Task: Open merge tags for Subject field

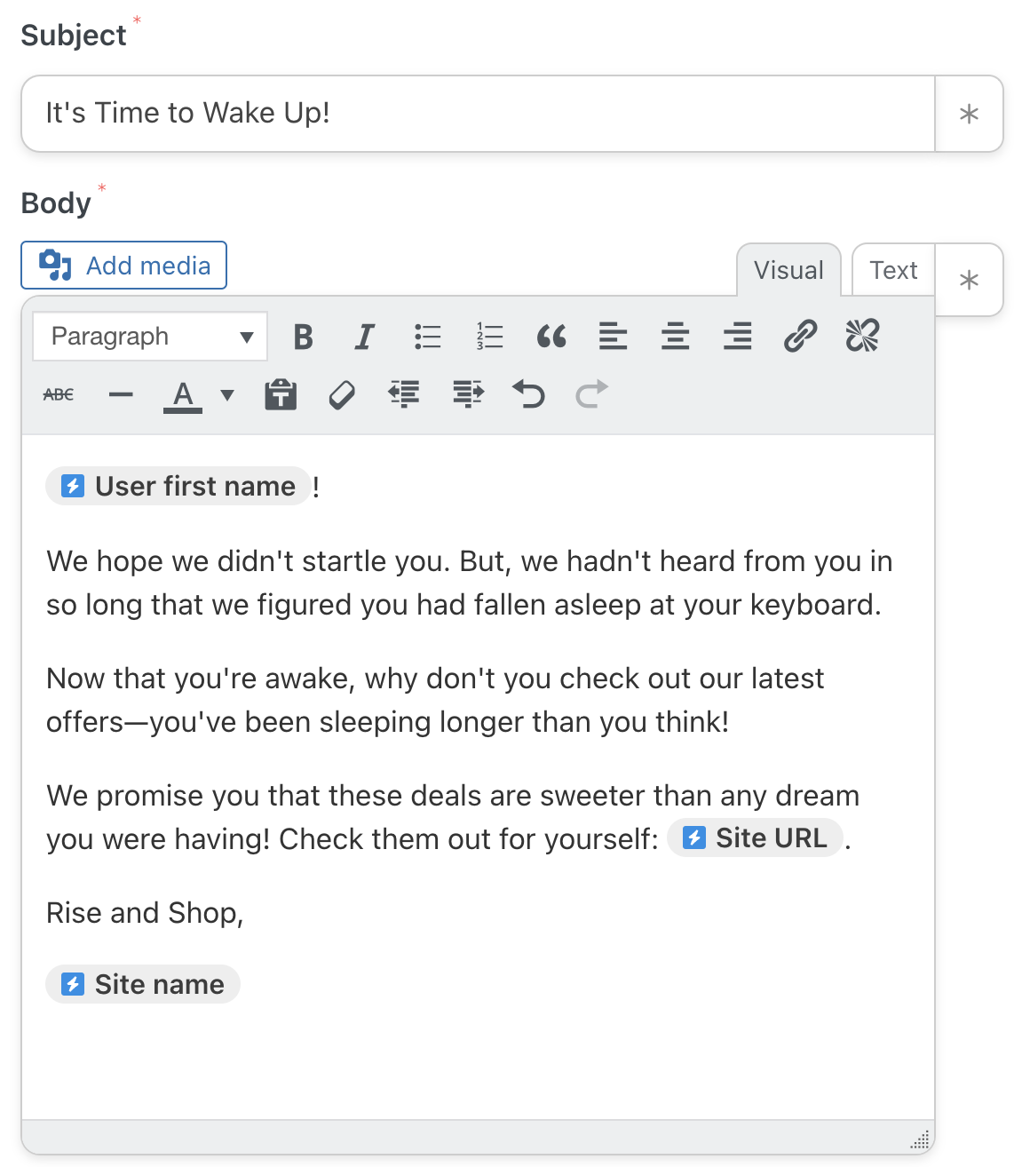Action: tap(969, 114)
